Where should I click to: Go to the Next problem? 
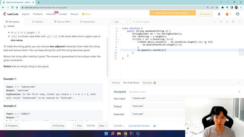tap(103, 126)
